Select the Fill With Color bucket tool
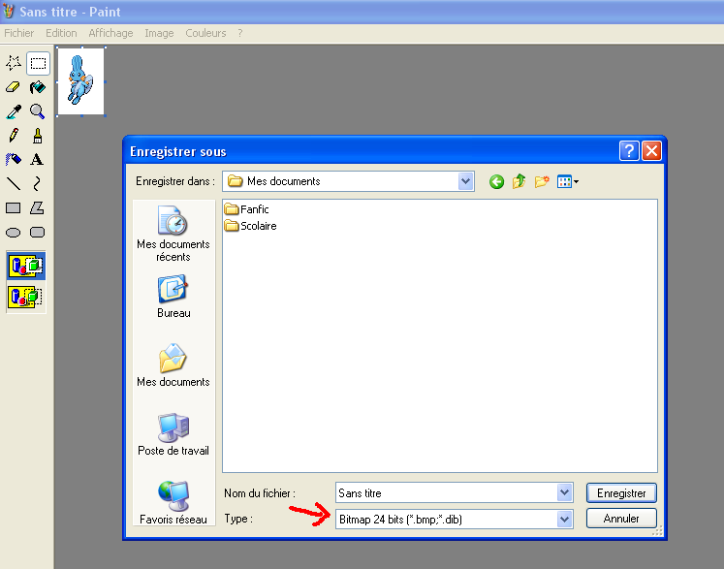This screenshot has width=724, height=569. click(x=37, y=87)
